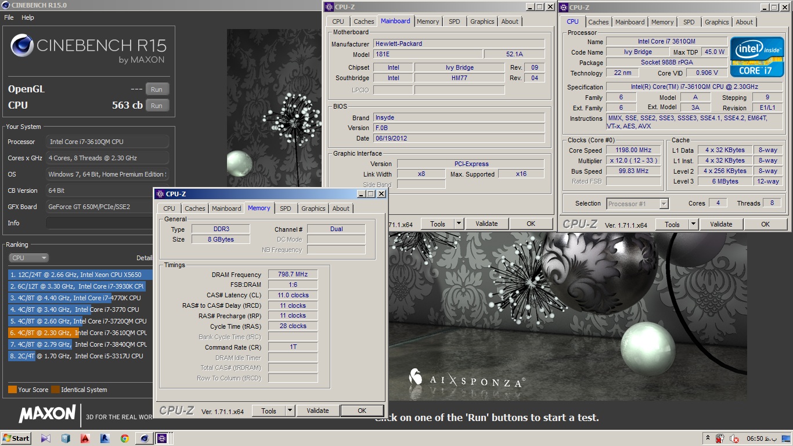This screenshot has height=446, width=793.
Task: Open the blue Revit taskbar icon
Action: (x=104, y=438)
